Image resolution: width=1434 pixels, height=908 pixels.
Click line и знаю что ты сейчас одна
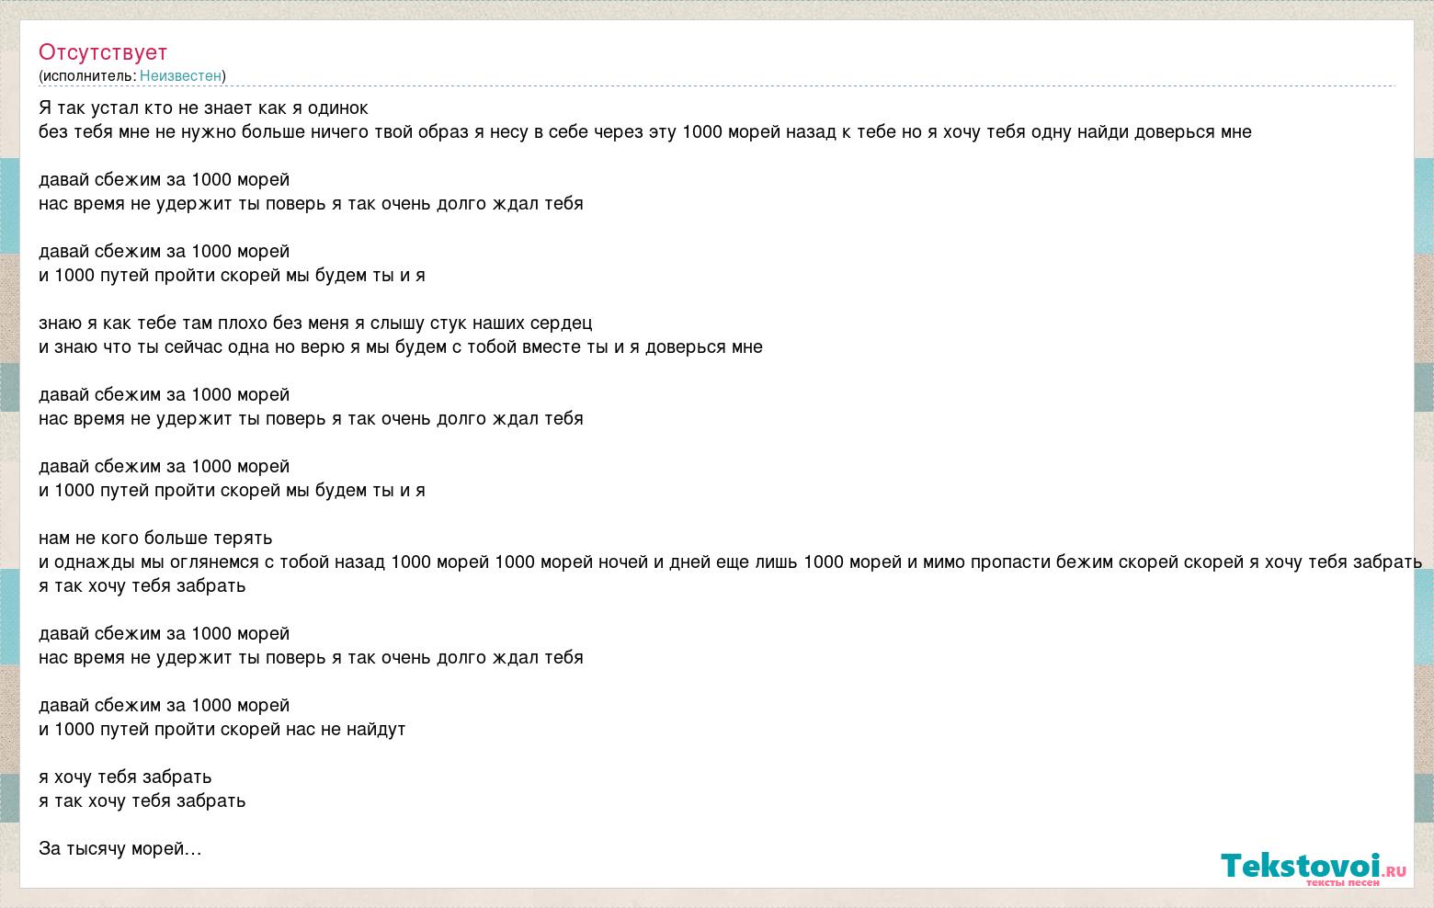401,347
